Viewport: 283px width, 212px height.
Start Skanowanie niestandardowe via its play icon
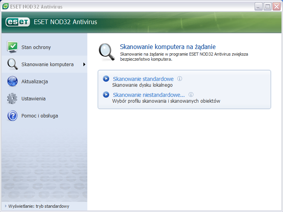[x=106, y=95]
